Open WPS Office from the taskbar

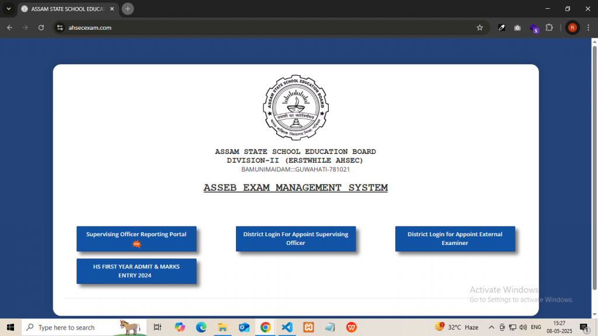(x=352, y=327)
